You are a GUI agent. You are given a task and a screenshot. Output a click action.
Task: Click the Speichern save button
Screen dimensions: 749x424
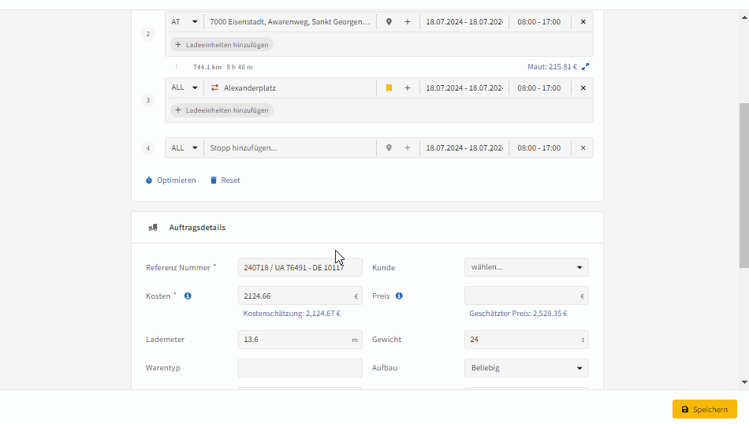tap(705, 409)
